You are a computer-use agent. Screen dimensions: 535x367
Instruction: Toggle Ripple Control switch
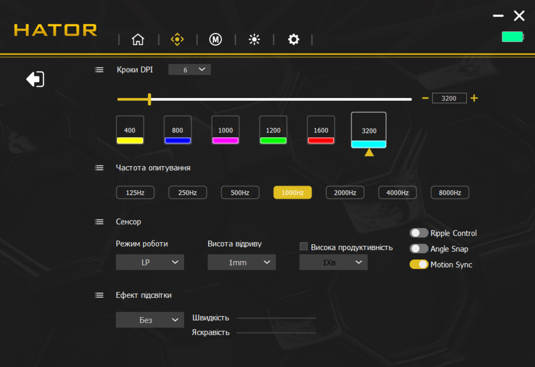(x=419, y=233)
